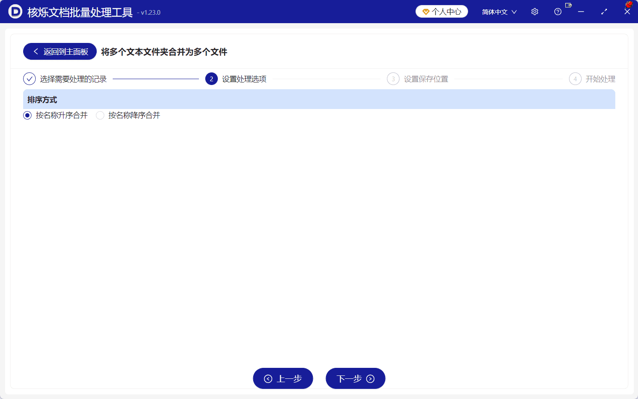Select 按名称降序合并 radio option
Image resolution: width=638 pixels, height=399 pixels.
coord(128,115)
